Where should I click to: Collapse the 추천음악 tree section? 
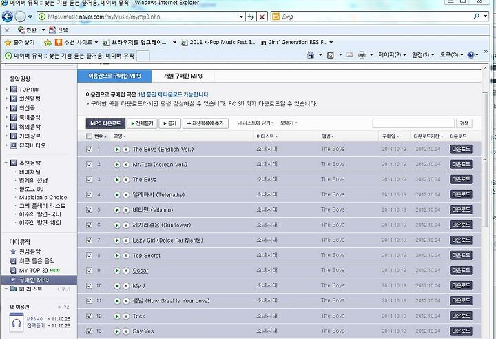point(6,163)
